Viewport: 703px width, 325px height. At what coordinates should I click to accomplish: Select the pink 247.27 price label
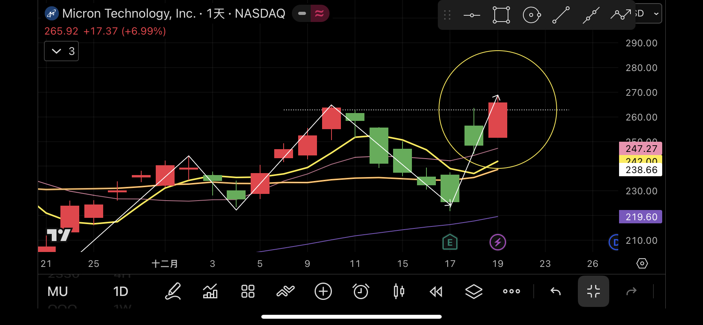point(641,148)
